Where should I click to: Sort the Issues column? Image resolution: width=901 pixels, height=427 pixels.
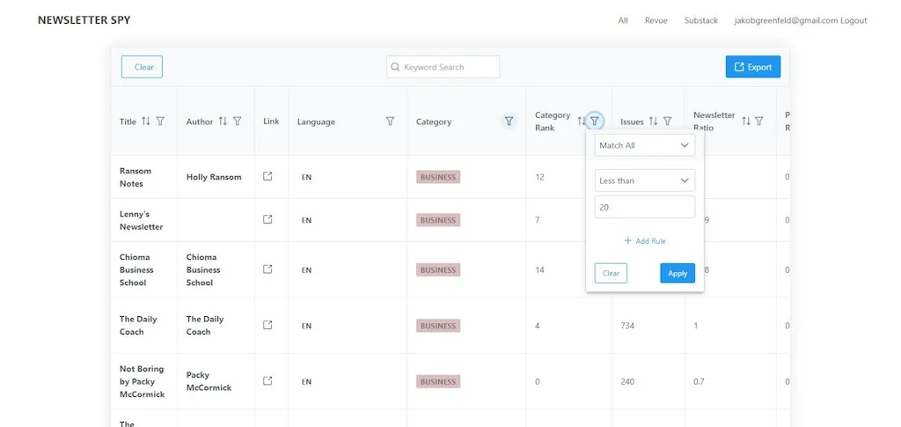(653, 121)
